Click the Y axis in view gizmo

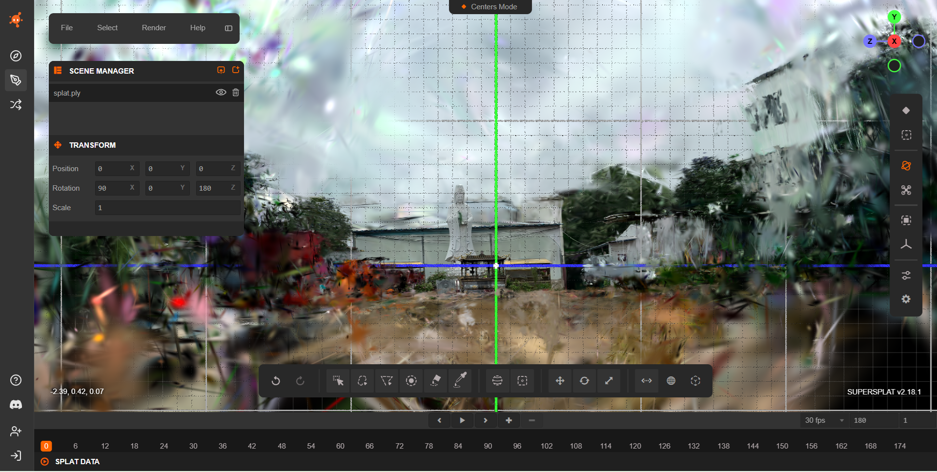click(894, 17)
